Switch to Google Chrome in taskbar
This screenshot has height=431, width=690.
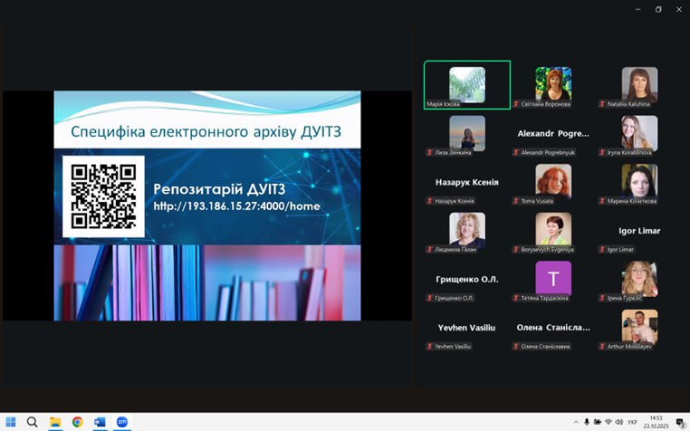pyautogui.click(x=77, y=422)
